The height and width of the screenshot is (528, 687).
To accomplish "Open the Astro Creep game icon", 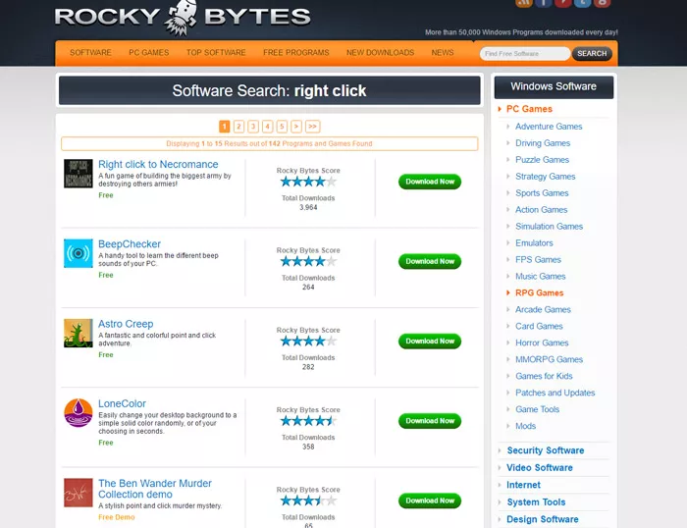I will (78, 333).
